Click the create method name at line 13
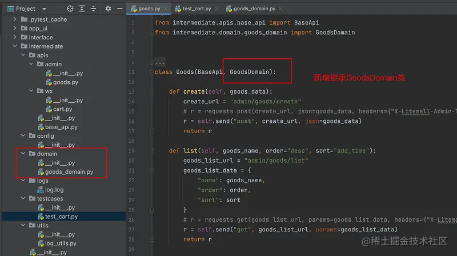This screenshot has width=457, height=256. click(194, 91)
